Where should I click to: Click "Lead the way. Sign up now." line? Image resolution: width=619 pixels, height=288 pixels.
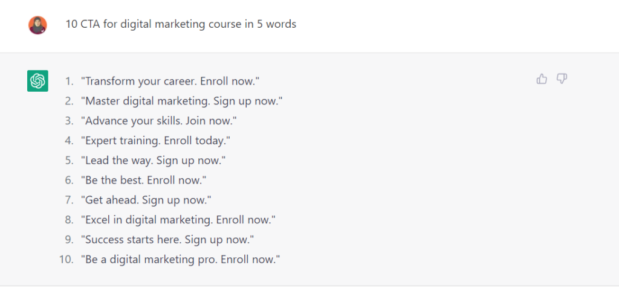pos(153,161)
